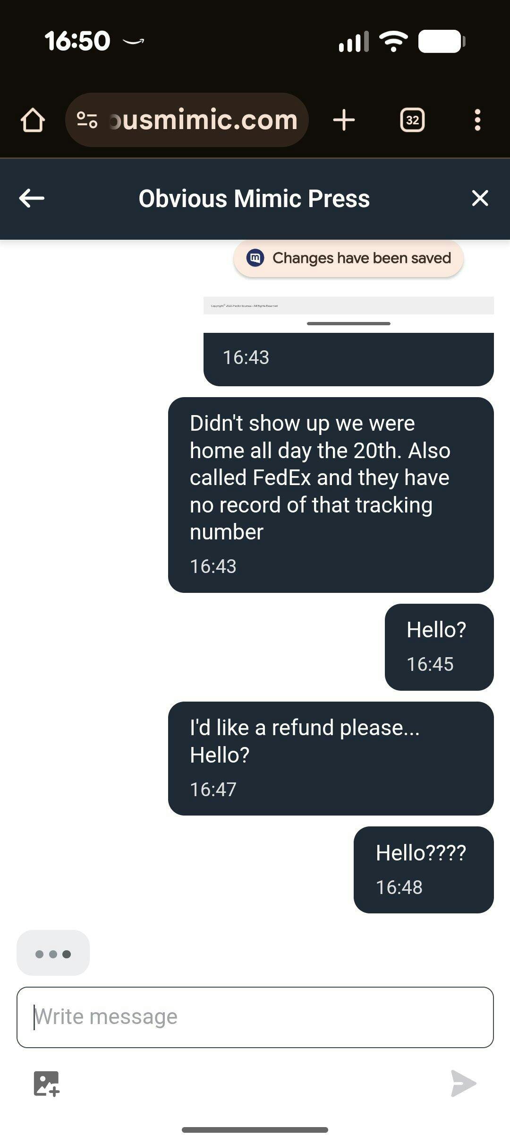
Task: Tap the Hello? message sent at 16:45
Action: click(x=439, y=646)
